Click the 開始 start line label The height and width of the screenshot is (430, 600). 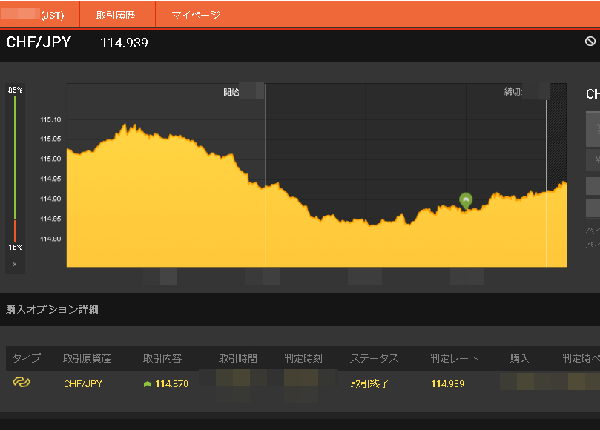(231, 92)
